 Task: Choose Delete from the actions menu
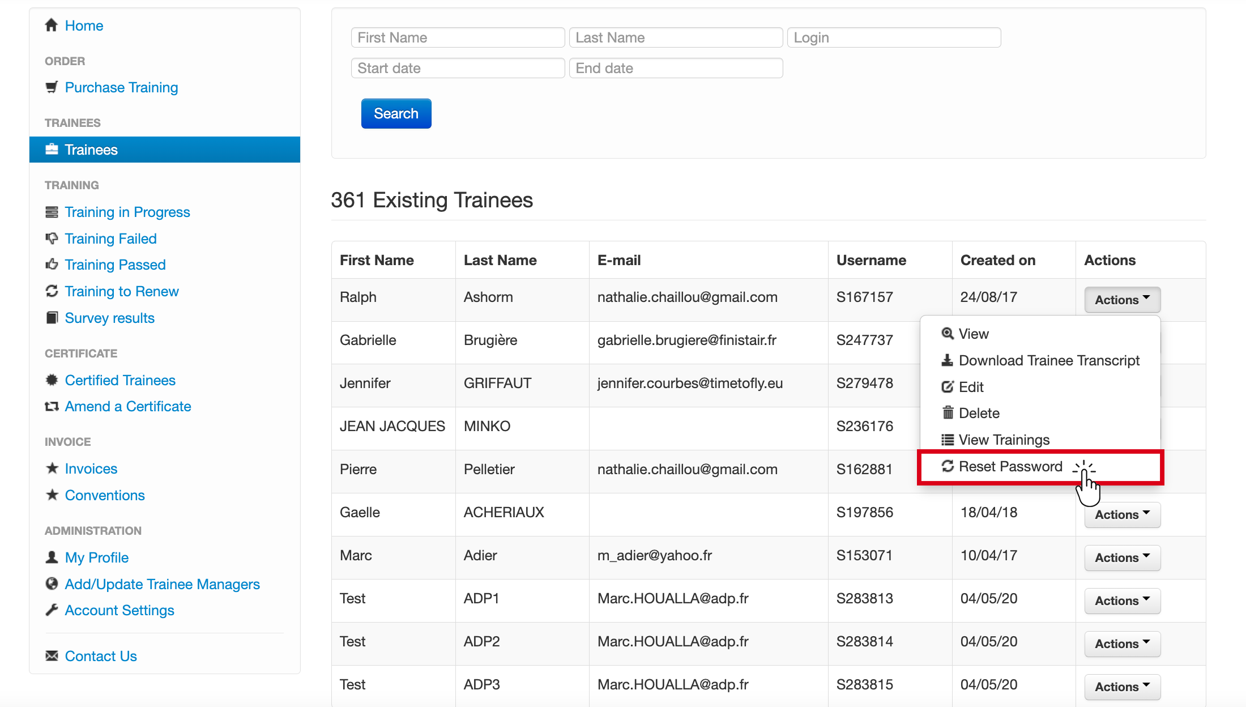pyautogui.click(x=1040, y=413)
